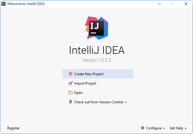
Task: Open the Configure menu label
Action: (154, 128)
